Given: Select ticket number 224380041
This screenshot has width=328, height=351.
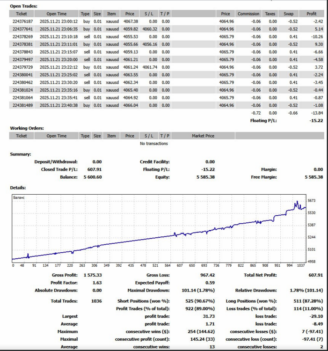Looking at the screenshot, I should click(x=22, y=75).
